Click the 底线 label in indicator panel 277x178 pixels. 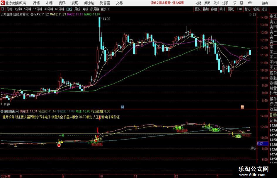[253, 148]
